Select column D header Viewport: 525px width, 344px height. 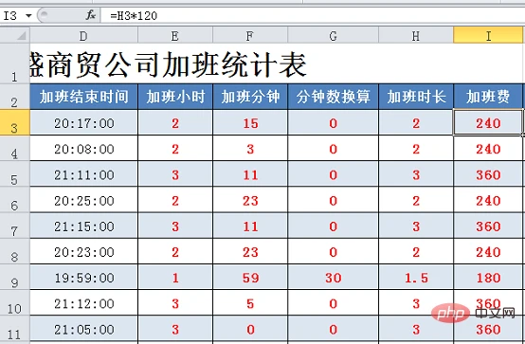pyautogui.click(x=83, y=35)
